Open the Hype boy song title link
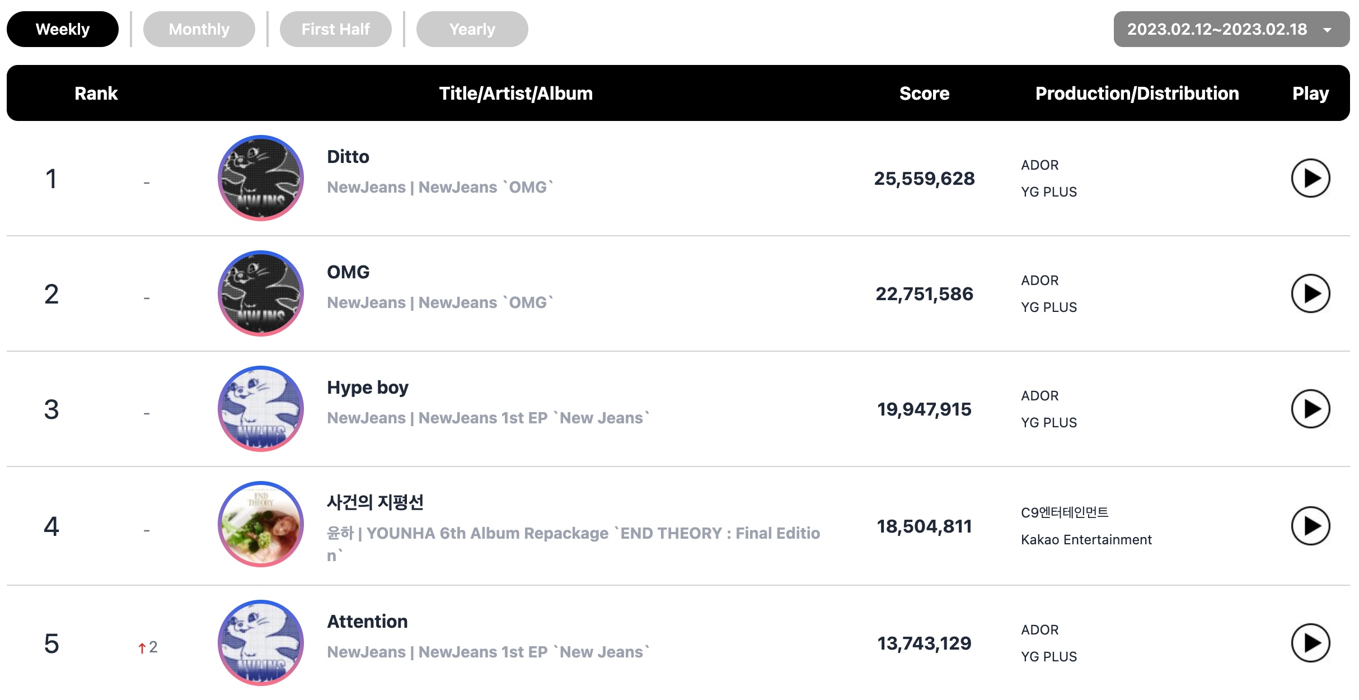 pyautogui.click(x=368, y=388)
